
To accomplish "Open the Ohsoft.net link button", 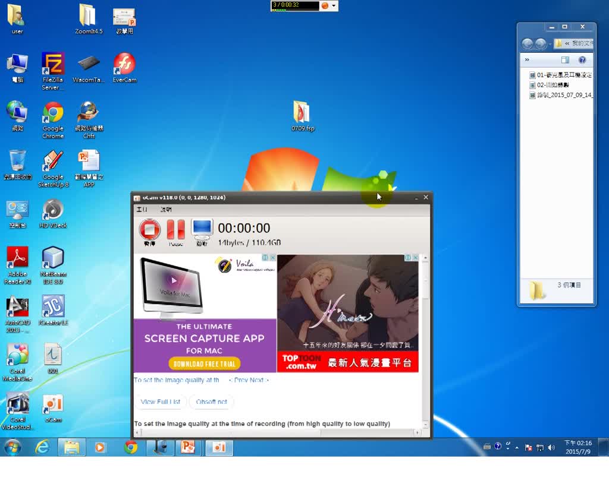I will tap(211, 401).
